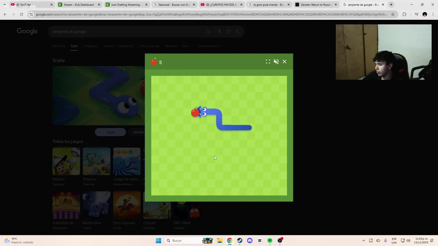The height and width of the screenshot is (246, 438).
Task: Go forward in browser history
Action: tap(13, 14)
